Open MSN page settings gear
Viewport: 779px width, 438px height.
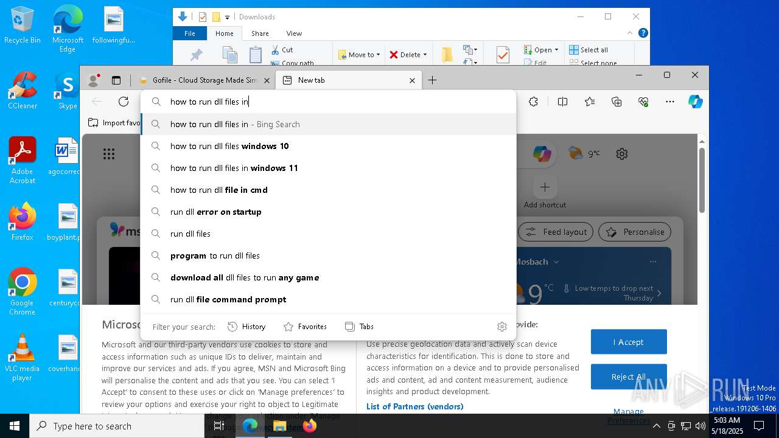621,154
